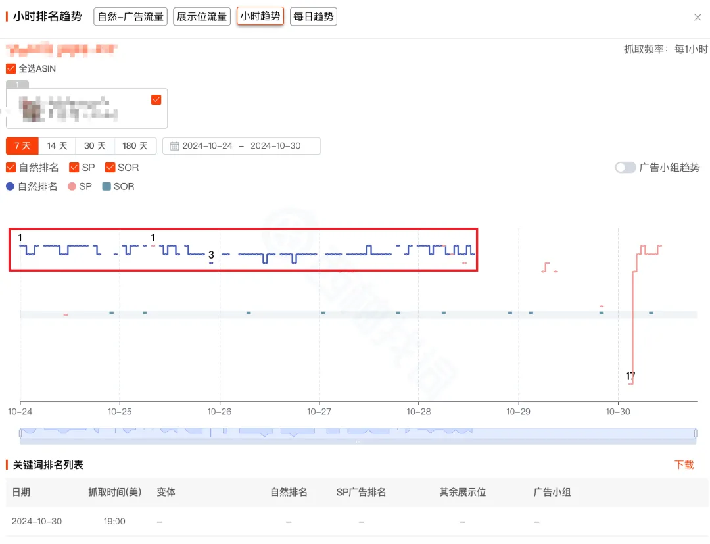Select the 30 天 range
The image size is (710, 544).
coord(95,146)
